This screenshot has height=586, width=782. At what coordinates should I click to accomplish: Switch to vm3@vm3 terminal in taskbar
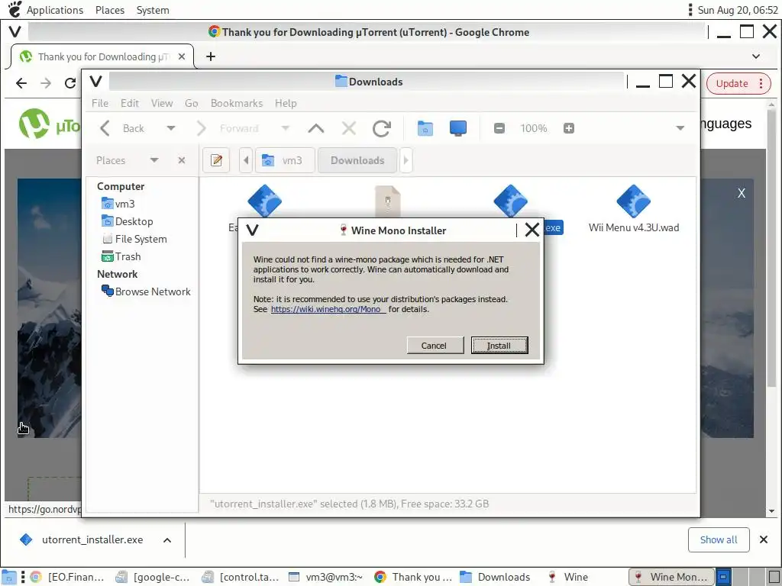(x=325, y=577)
